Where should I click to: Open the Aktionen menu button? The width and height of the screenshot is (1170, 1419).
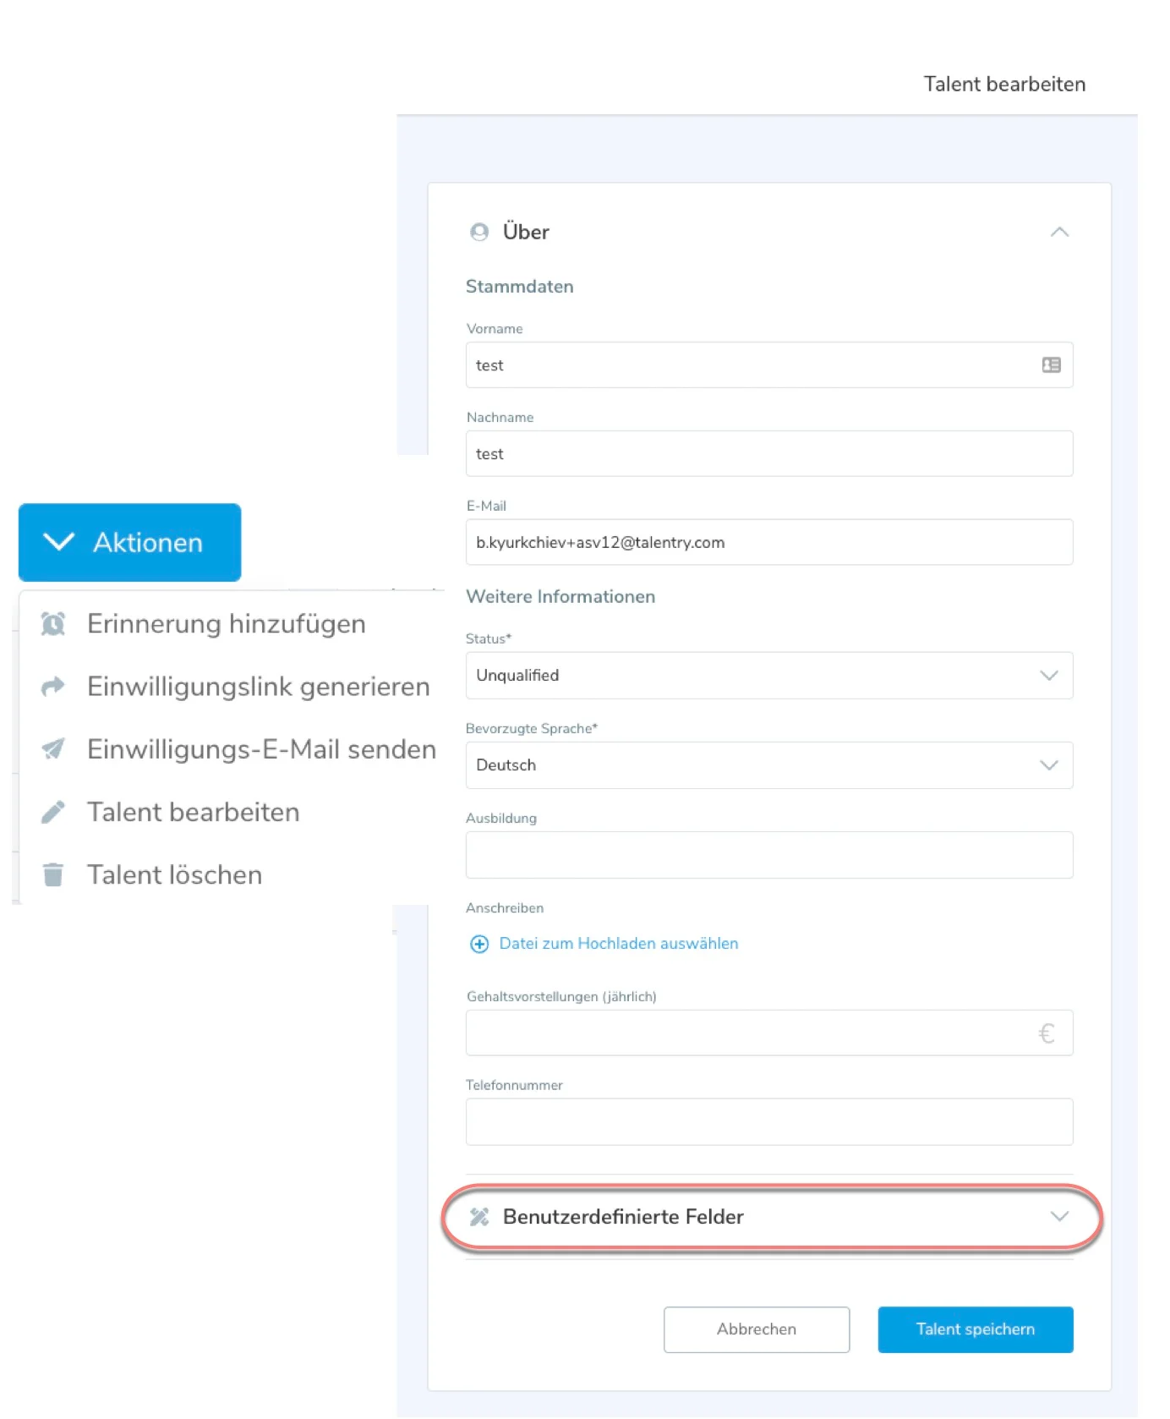(129, 542)
